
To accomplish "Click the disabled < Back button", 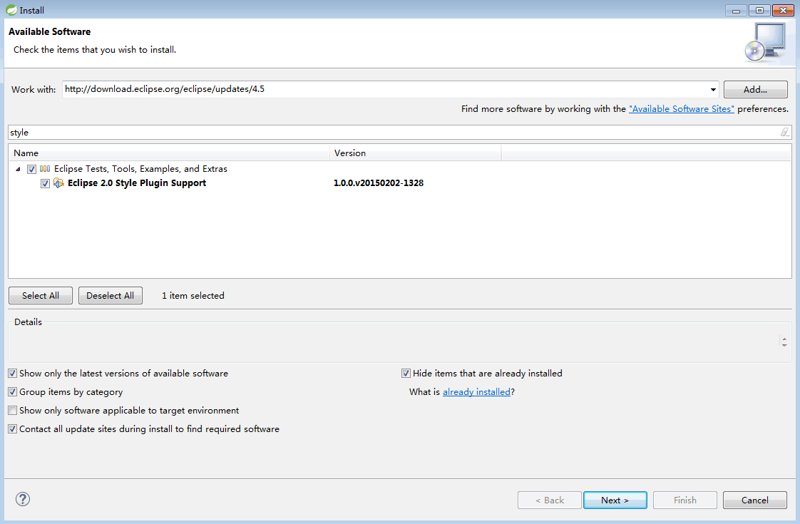I will tap(550, 500).
